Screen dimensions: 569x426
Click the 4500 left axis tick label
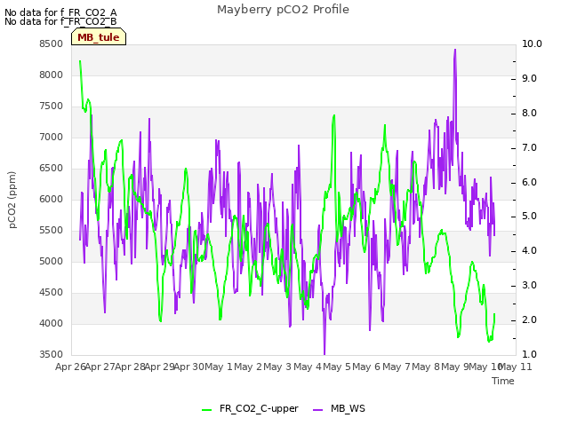[x=52, y=293]
